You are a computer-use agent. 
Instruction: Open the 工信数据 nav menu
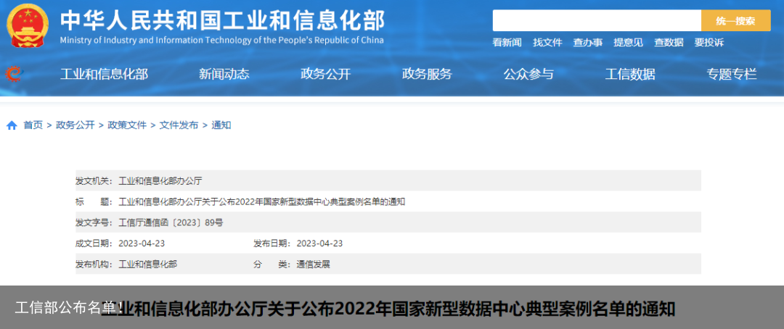630,75
